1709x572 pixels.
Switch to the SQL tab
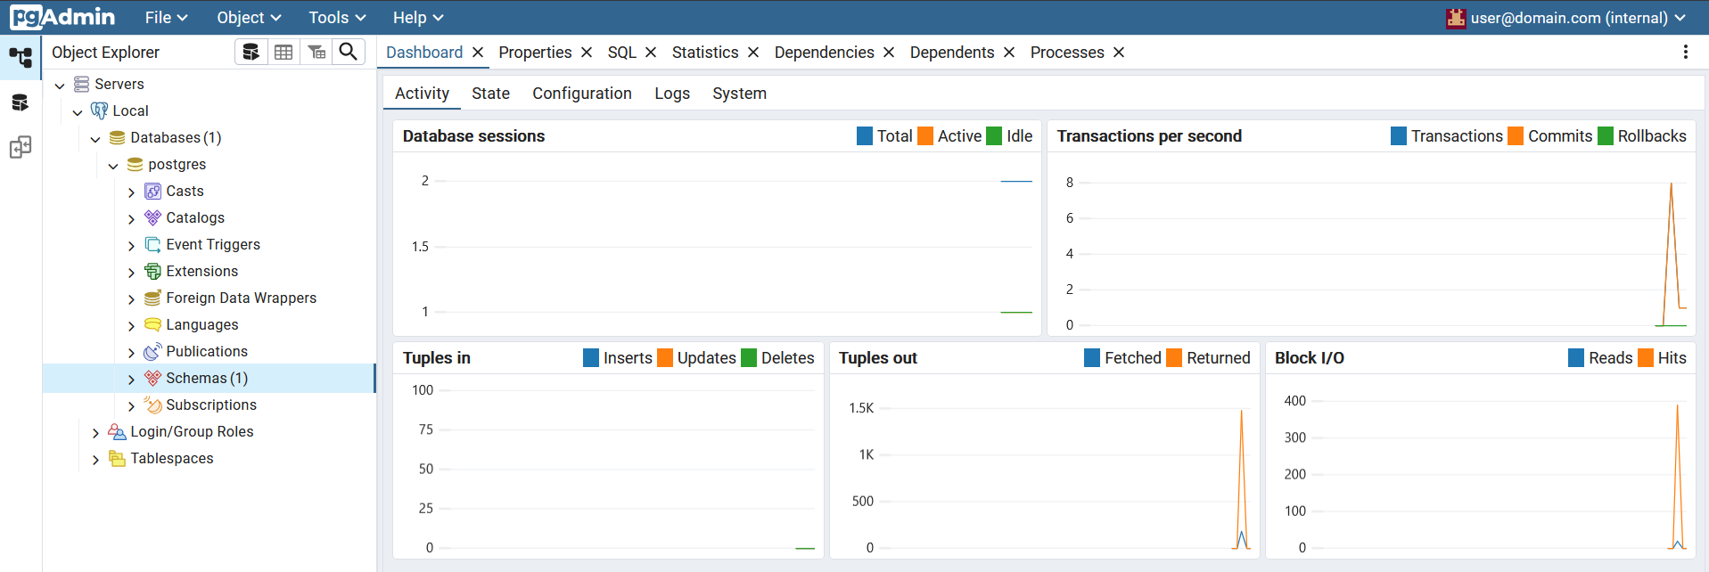622,53
